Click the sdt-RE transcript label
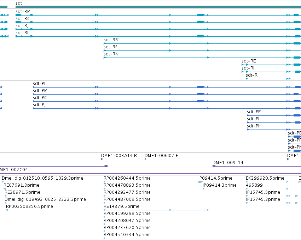This screenshot has height=240, width=301. point(249,61)
